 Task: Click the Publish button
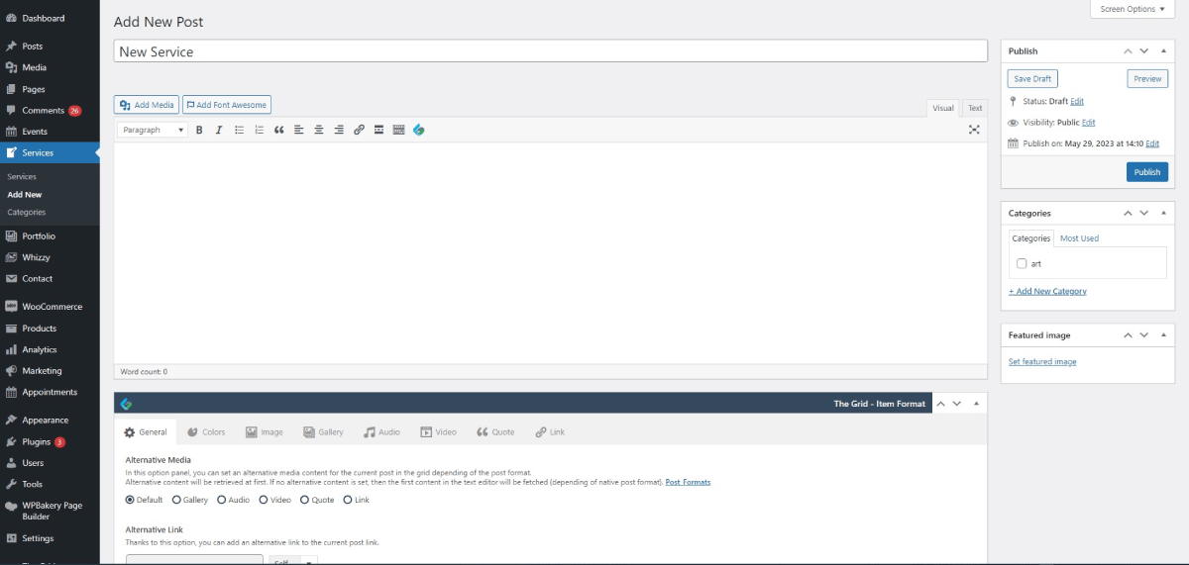point(1147,172)
